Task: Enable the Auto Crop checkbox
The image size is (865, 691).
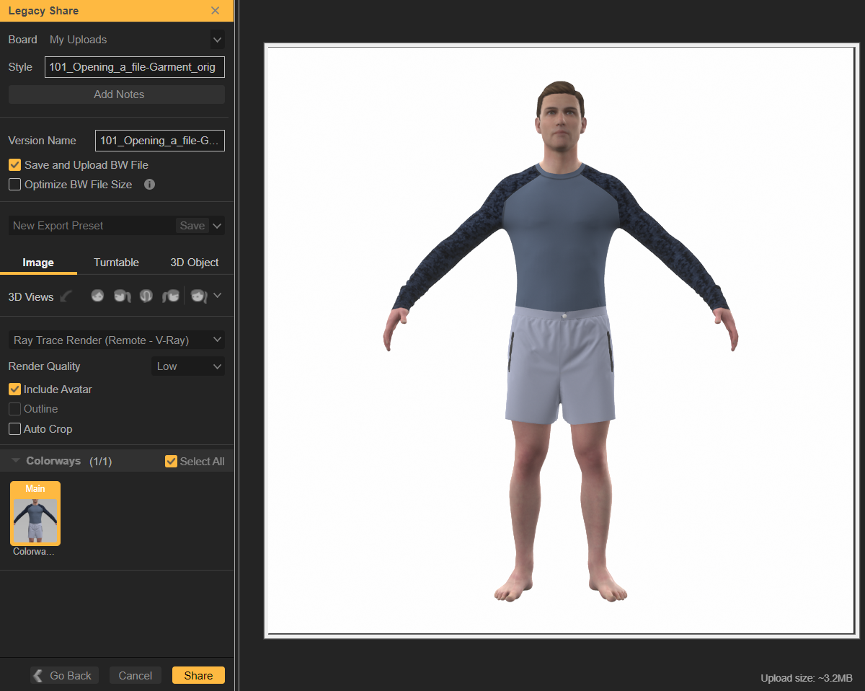Action: 14,429
